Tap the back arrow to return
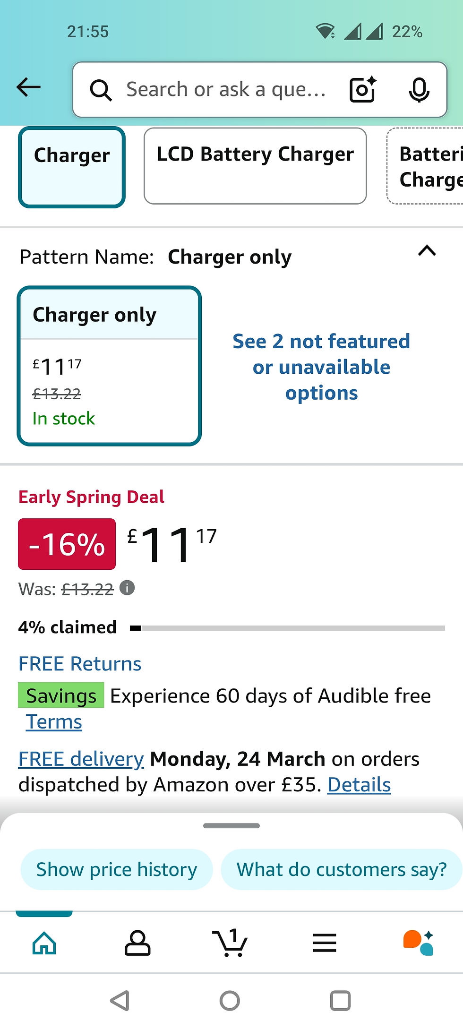This screenshot has height=1029, width=463. pyautogui.click(x=29, y=87)
